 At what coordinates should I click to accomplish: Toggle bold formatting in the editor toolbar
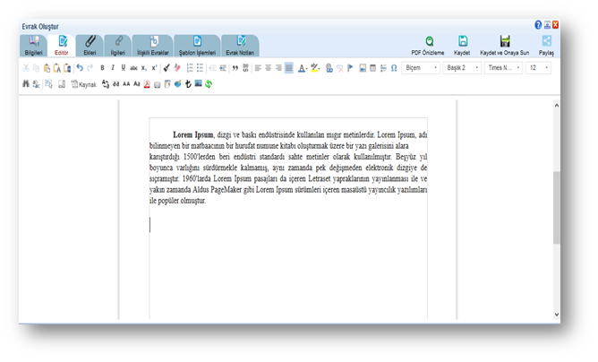point(102,68)
